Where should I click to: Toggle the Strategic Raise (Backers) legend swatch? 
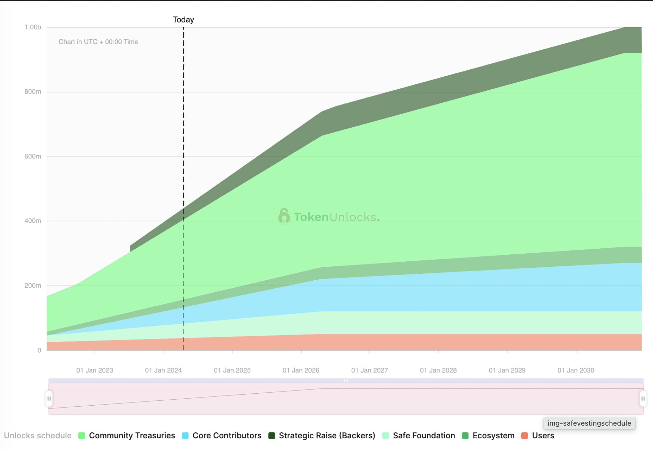272,435
